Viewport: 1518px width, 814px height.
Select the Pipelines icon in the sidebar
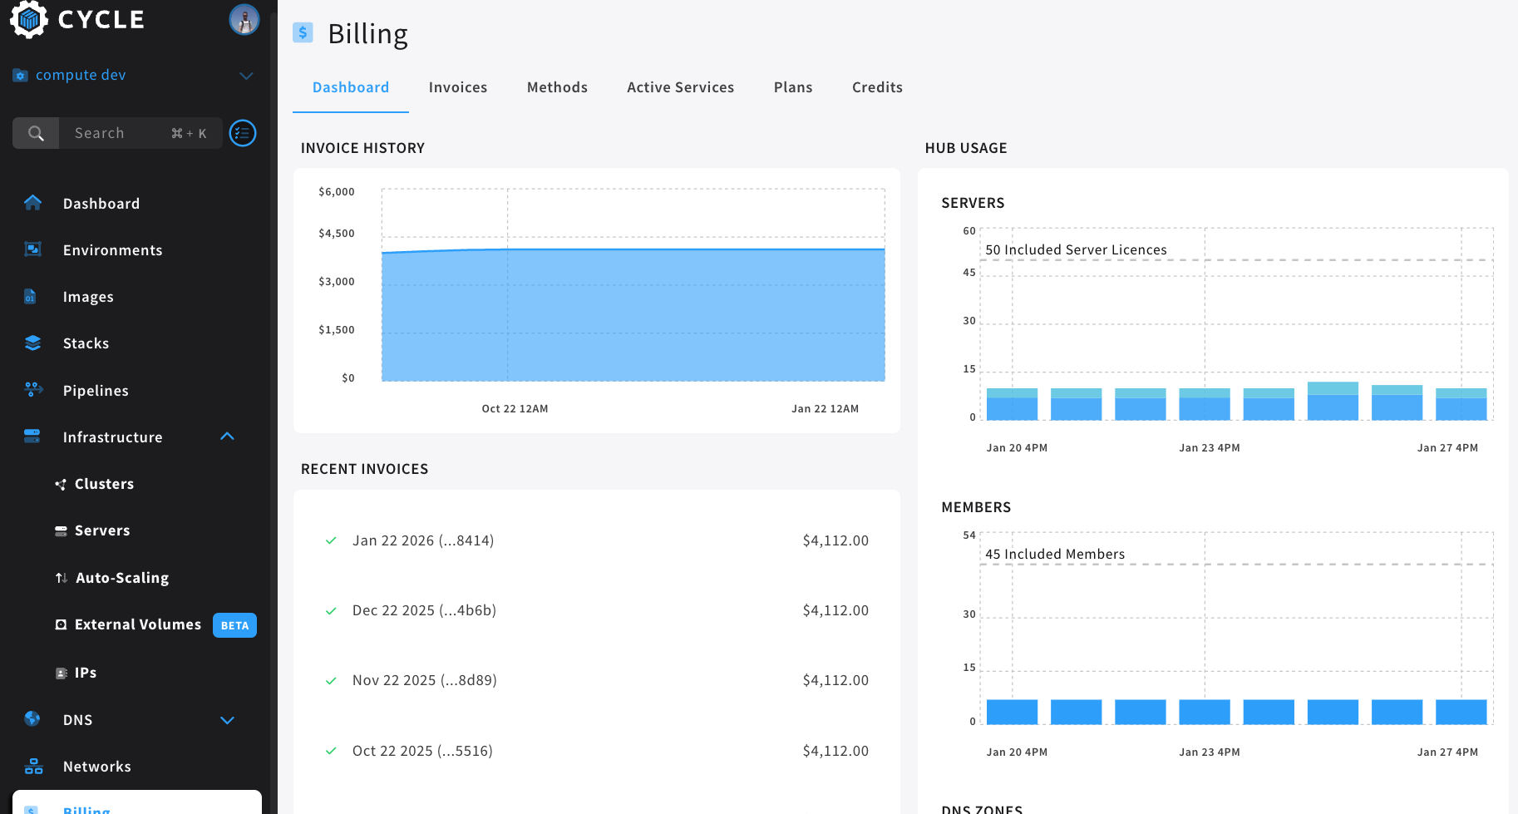click(32, 390)
